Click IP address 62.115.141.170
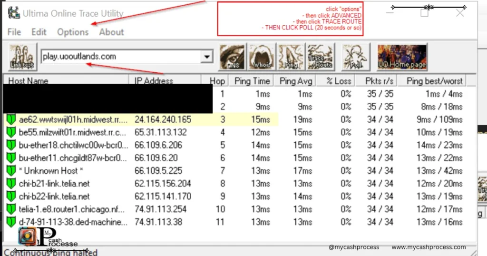 click(163, 197)
